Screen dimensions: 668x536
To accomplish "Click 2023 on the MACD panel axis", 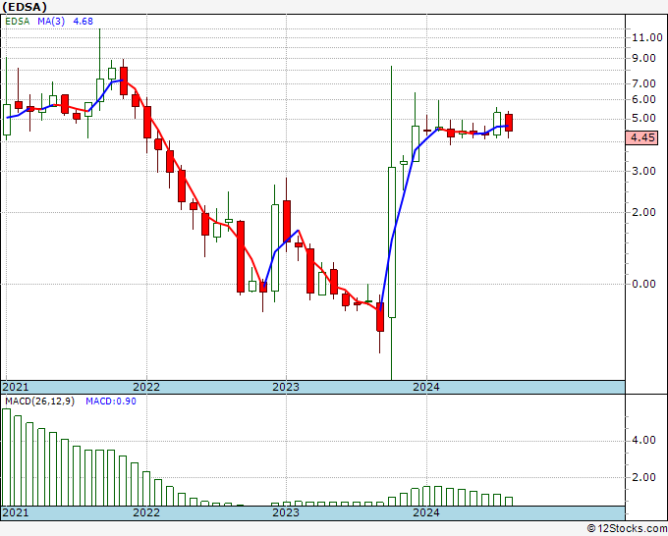I will tap(286, 512).
